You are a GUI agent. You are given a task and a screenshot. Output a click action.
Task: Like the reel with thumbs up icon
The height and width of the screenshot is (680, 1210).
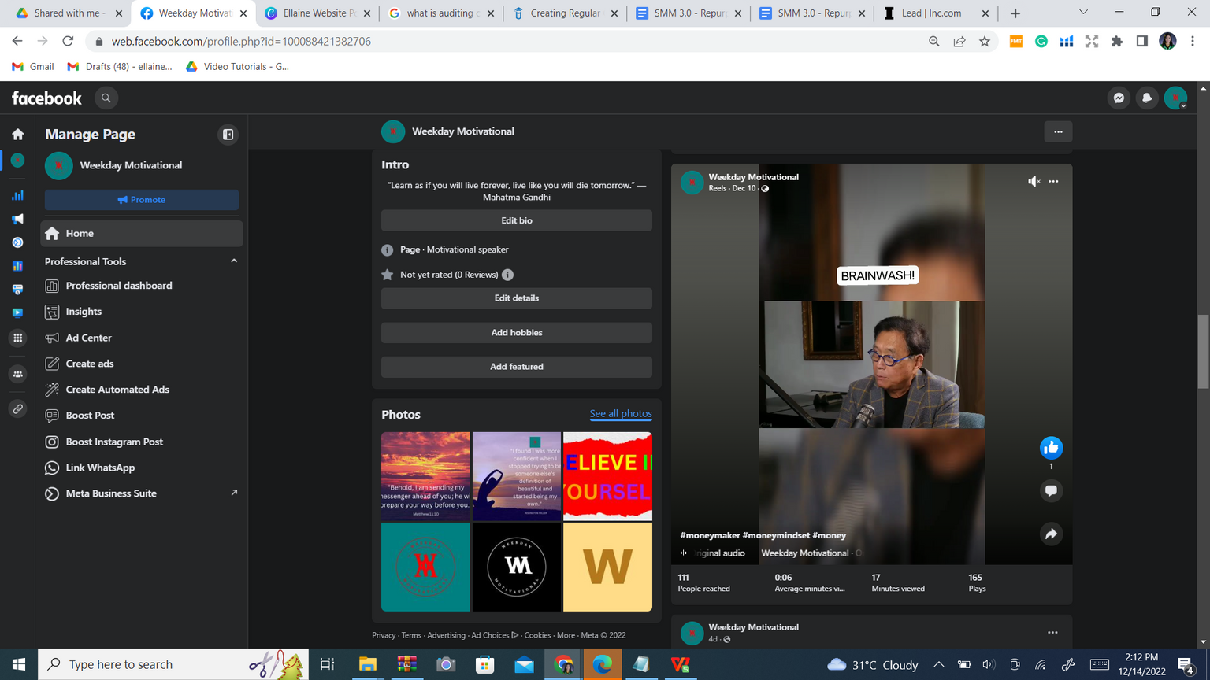(x=1051, y=448)
